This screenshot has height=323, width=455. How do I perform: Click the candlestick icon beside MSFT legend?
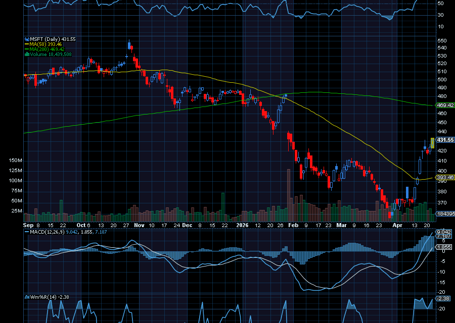click(27, 39)
